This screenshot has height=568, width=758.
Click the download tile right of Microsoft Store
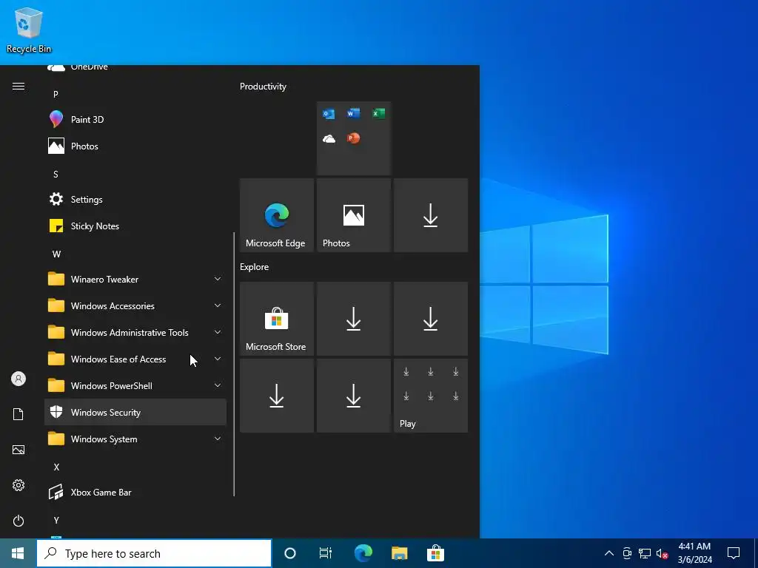353,319
